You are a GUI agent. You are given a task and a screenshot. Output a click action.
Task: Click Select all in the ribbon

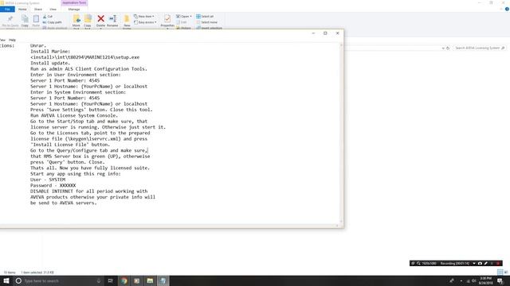click(205, 16)
